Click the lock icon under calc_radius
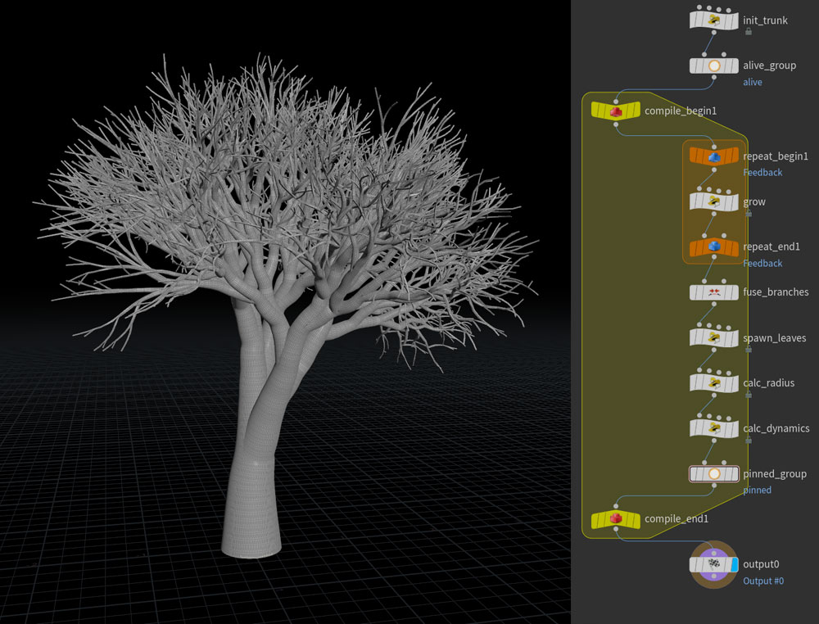This screenshot has height=624, width=819. [749, 395]
